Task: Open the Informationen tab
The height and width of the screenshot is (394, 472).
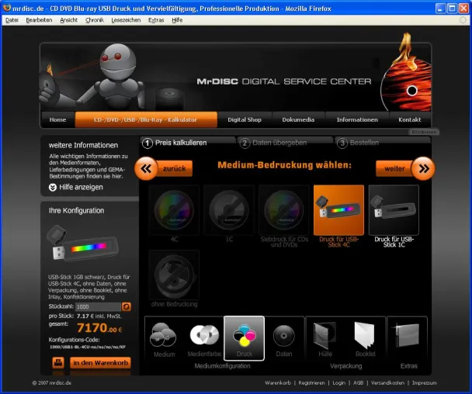Action: click(357, 119)
